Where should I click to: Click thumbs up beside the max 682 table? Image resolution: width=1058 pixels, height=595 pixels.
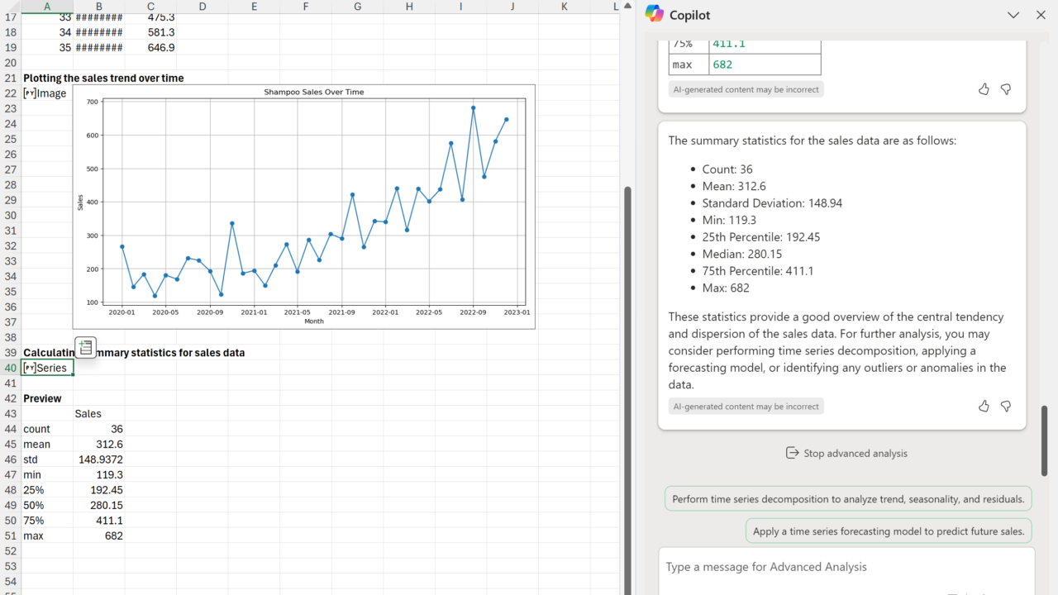(x=984, y=89)
